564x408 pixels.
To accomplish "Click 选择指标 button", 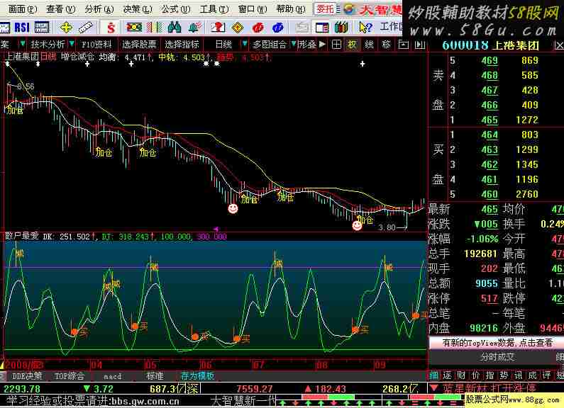I will tap(182, 45).
